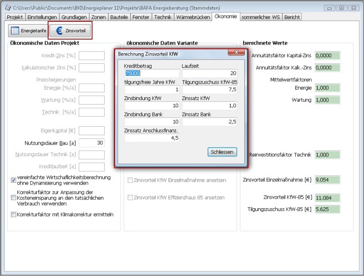This screenshot has width=364, height=276.
Task: Select Zinsvorteil Einzelmaßnahme value 9.054
Action: click(x=328, y=180)
